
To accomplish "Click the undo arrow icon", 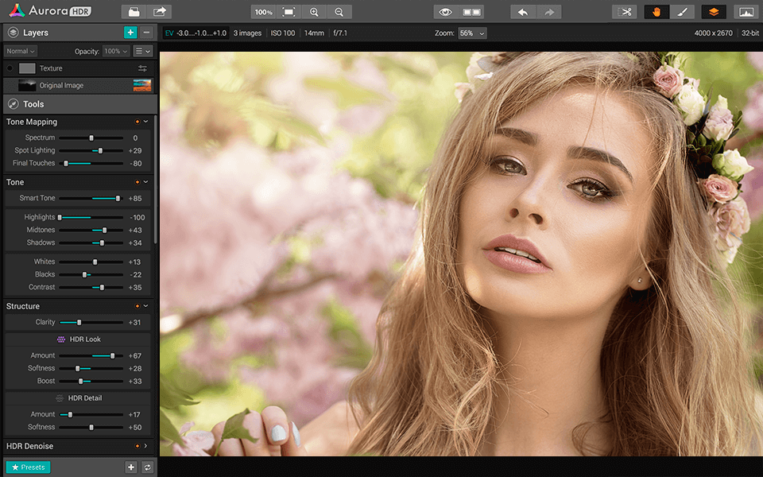I will coord(522,12).
